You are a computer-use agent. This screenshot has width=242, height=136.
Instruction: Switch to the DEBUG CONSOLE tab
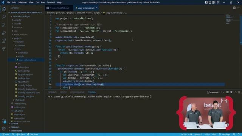[x=77, y=92]
